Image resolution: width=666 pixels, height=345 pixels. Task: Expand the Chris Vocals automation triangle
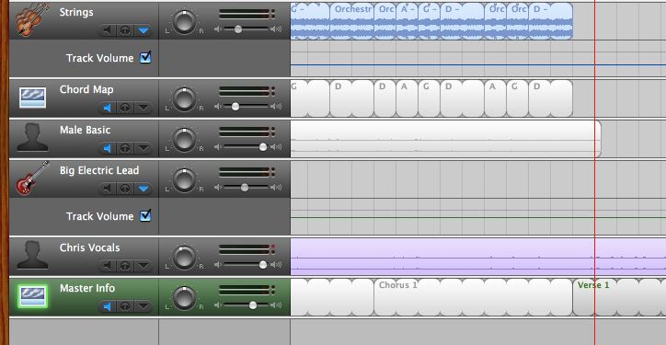point(144,266)
